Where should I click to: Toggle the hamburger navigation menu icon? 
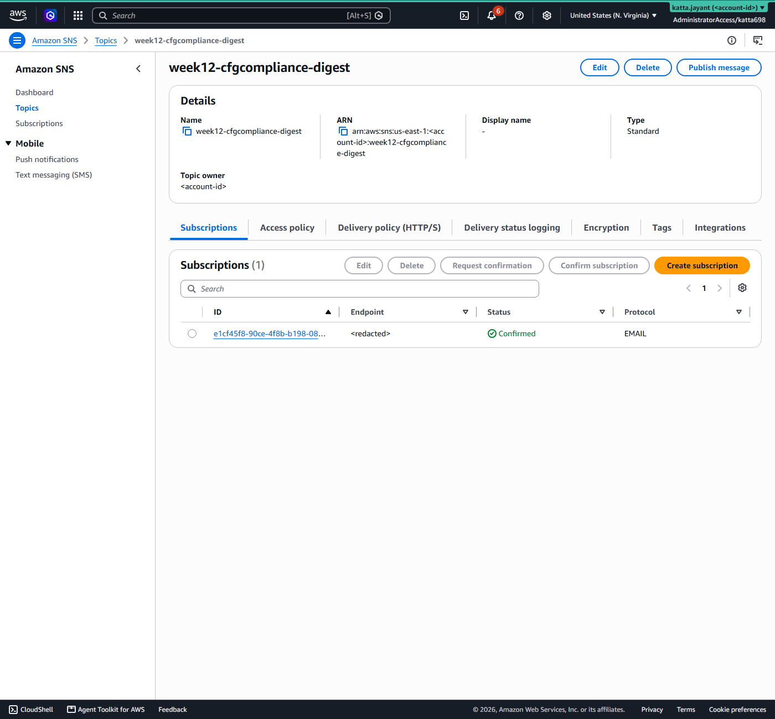17,40
